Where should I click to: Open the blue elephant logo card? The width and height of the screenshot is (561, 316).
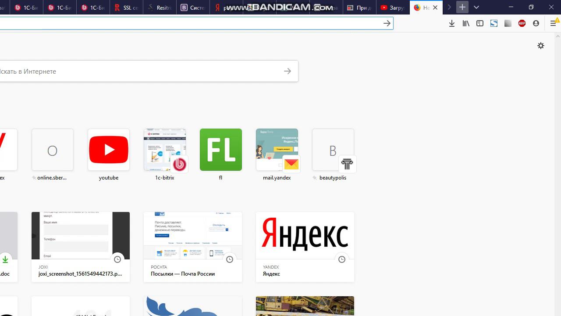pyautogui.click(x=193, y=306)
